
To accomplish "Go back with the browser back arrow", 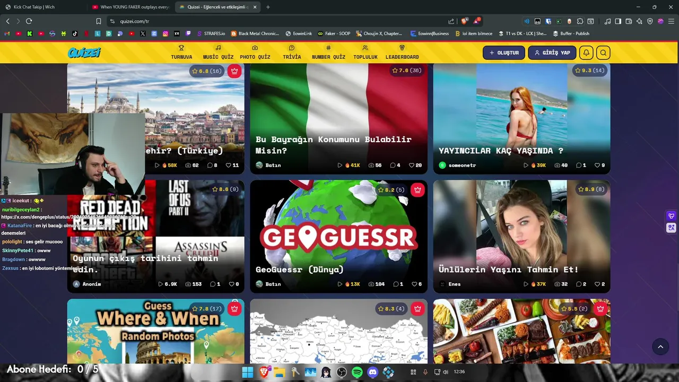I will [x=8, y=21].
